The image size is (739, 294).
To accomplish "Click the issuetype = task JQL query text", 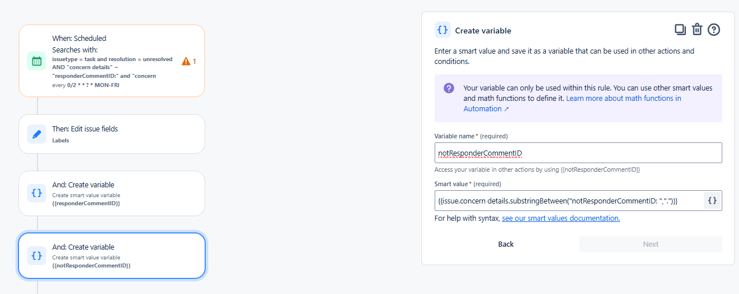I will pyautogui.click(x=112, y=67).
